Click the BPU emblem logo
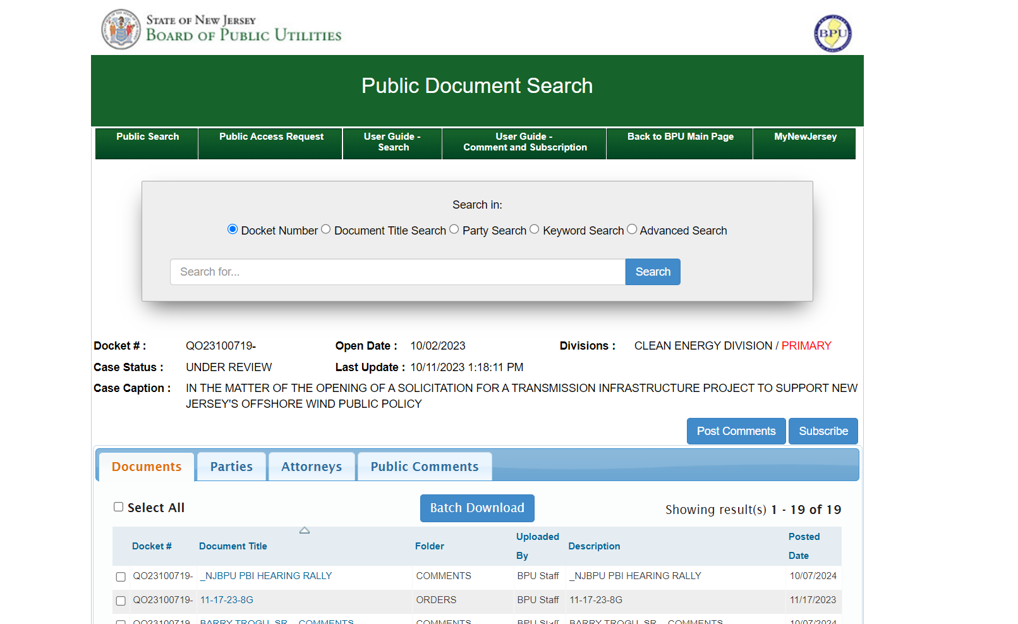This screenshot has width=1018, height=624. pos(832,33)
